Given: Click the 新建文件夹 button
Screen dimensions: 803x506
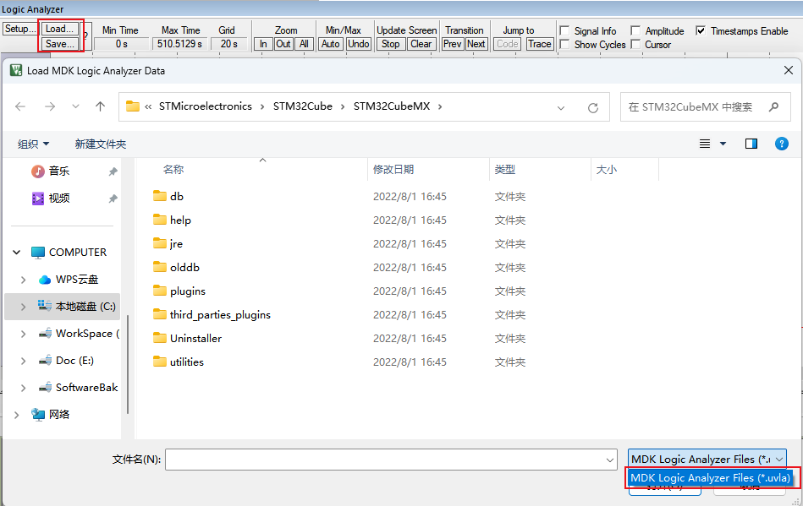Looking at the screenshot, I should click(100, 144).
